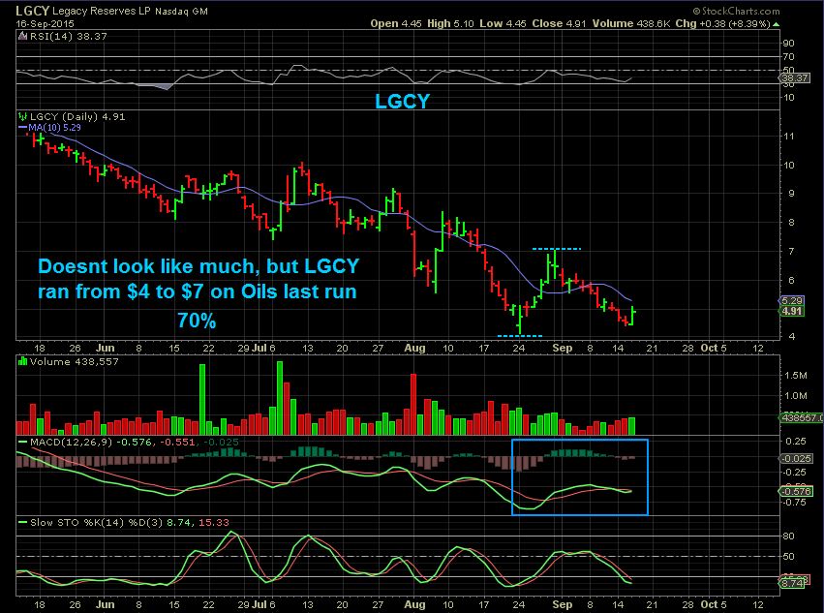The image size is (824, 613).
Task: Click the "Legacy Reserves LP" company name
Action: coord(102,11)
